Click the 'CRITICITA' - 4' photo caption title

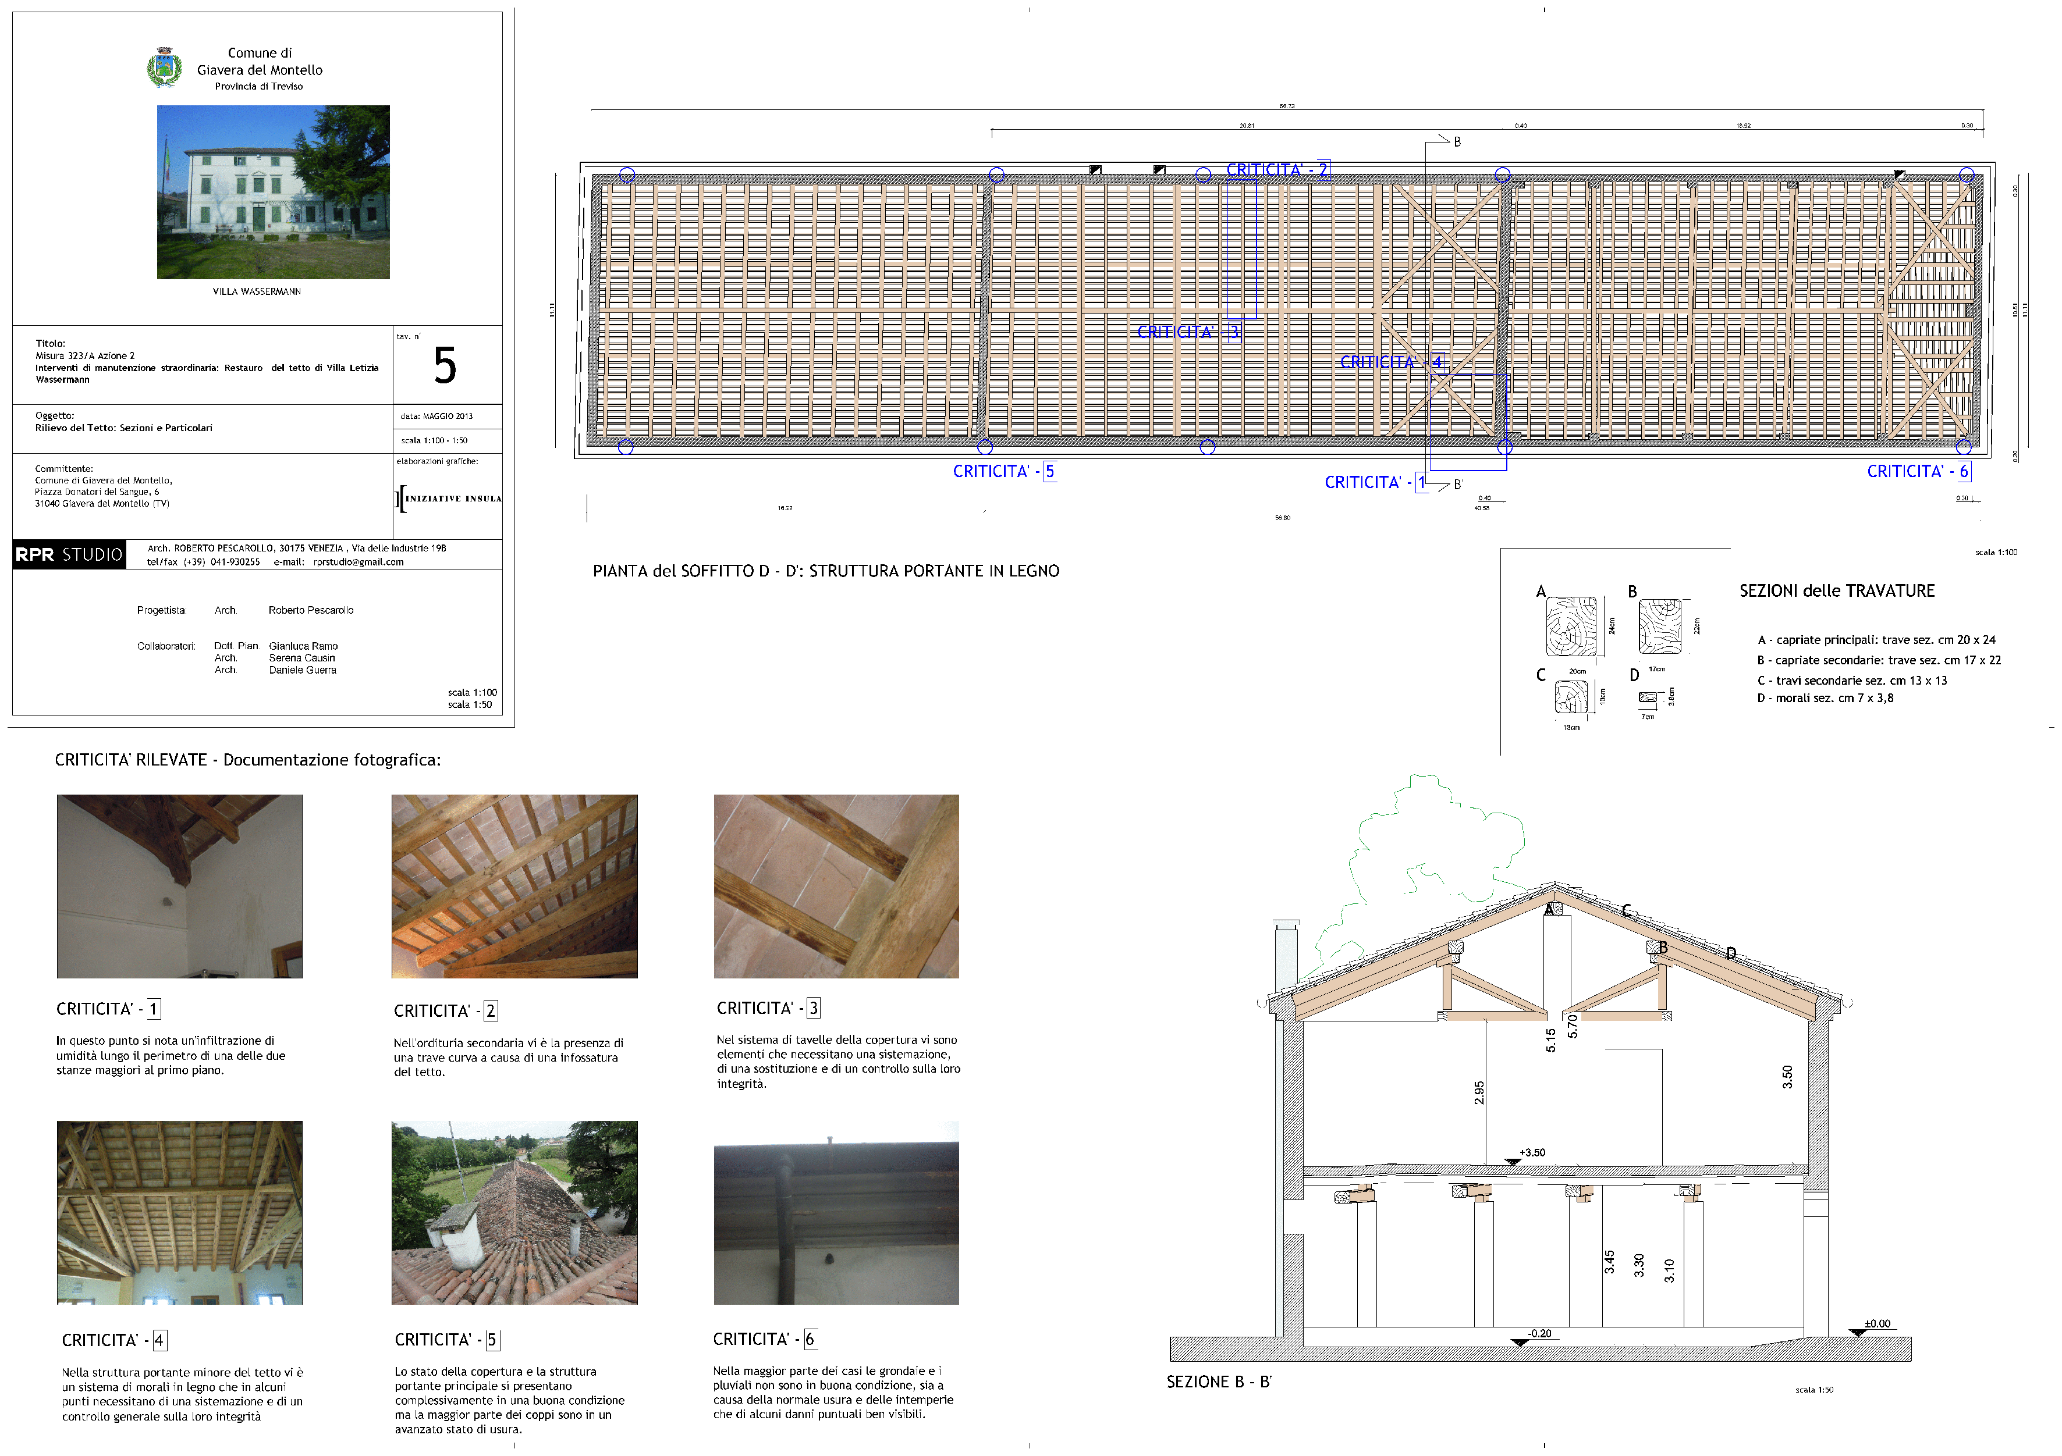[x=114, y=1340]
